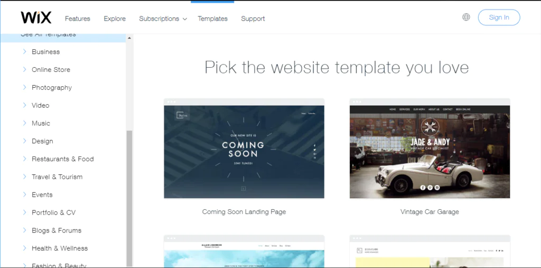Expand the Photography category chevron
The width and height of the screenshot is (541, 268).
(x=24, y=87)
